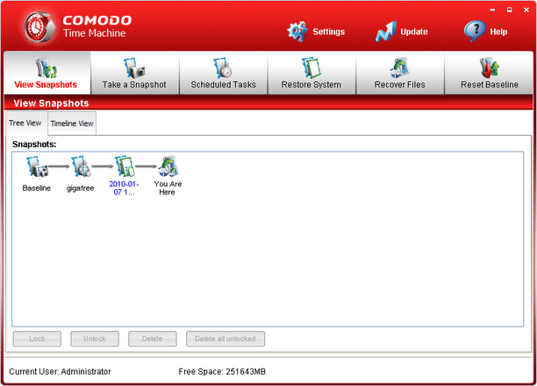The width and height of the screenshot is (537, 386).
Task: Click the blue 2010-01-07 snapshot label
Action: (x=124, y=188)
